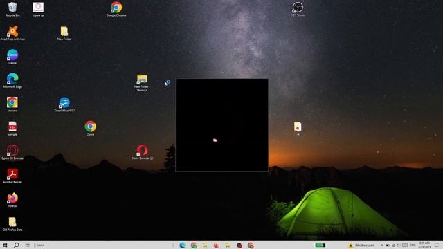Select the Microsoft Edge desktop shortcut
Viewport: 443px width, 249px height.
click(x=12, y=80)
